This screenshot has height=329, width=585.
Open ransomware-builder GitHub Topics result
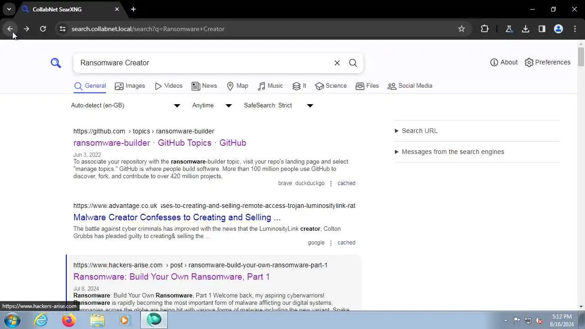click(x=160, y=143)
